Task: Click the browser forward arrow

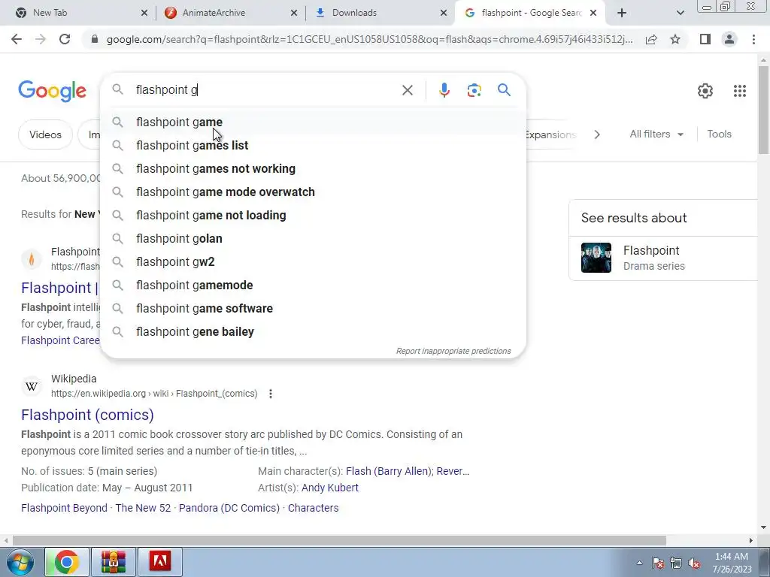Action: click(x=41, y=39)
